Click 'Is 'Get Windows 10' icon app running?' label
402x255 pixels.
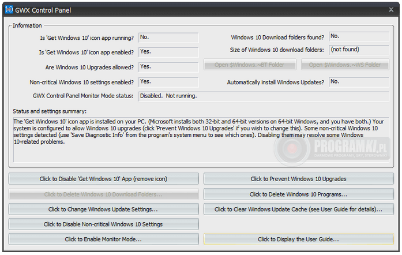pyautogui.click(x=87, y=37)
